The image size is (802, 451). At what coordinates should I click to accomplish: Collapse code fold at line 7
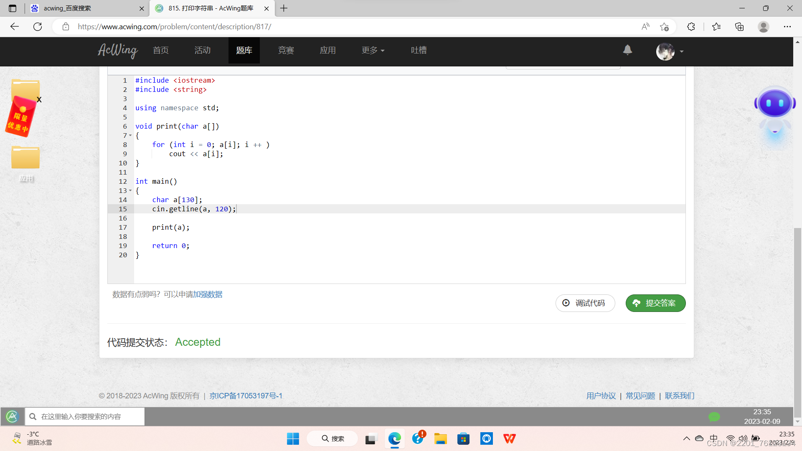[130, 136]
